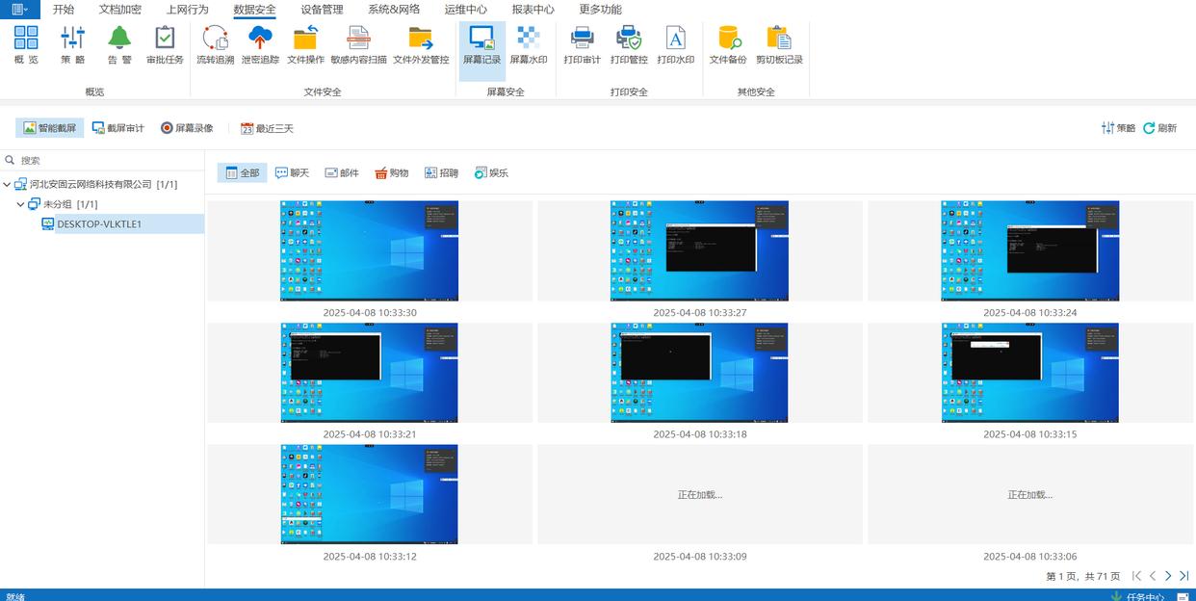Toggle the 屏幕录像 mode
This screenshot has width=1196, height=601.
point(187,128)
